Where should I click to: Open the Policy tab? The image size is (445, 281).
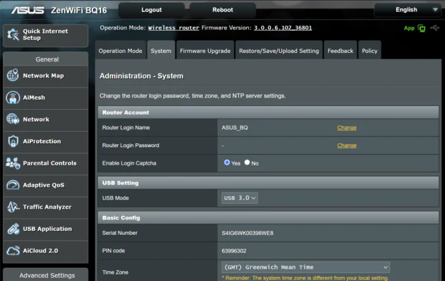point(369,51)
